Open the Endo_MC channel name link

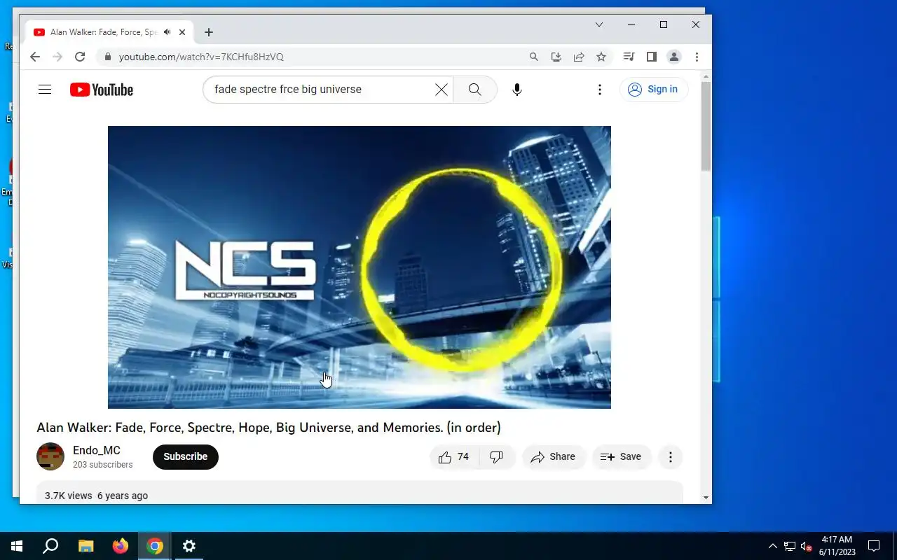[97, 451]
